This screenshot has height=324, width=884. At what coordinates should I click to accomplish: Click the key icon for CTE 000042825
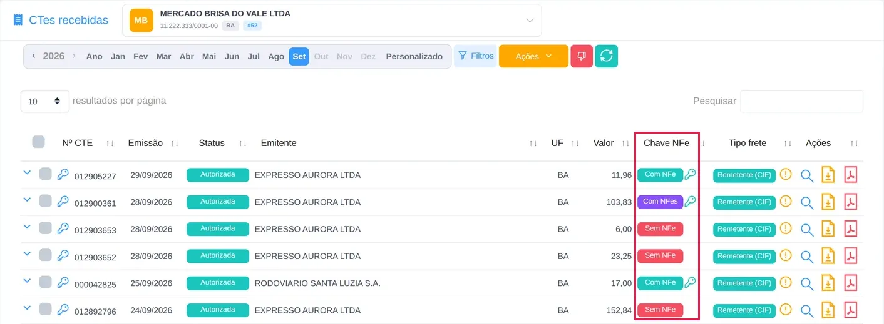tap(63, 282)
